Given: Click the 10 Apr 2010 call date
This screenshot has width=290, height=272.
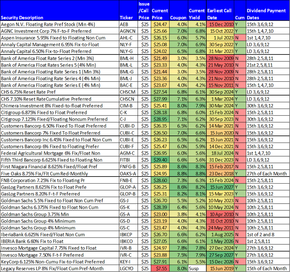Looking at the screenshot, I should [x=220, y=214].
